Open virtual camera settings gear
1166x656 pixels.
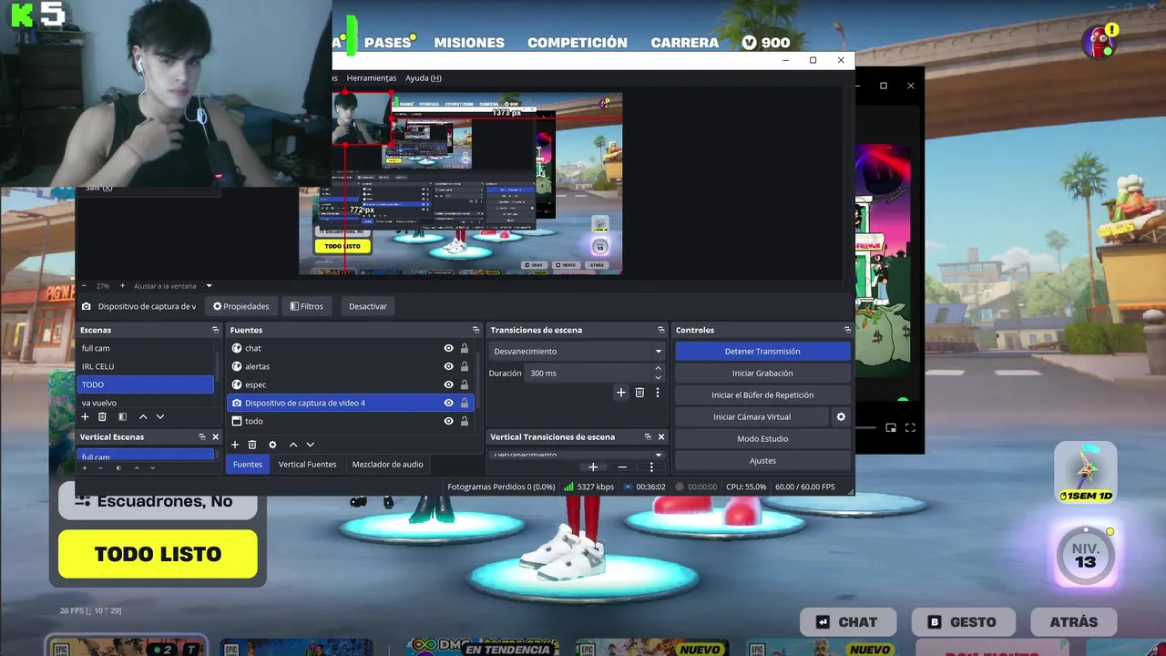click(x=841, y=416)
